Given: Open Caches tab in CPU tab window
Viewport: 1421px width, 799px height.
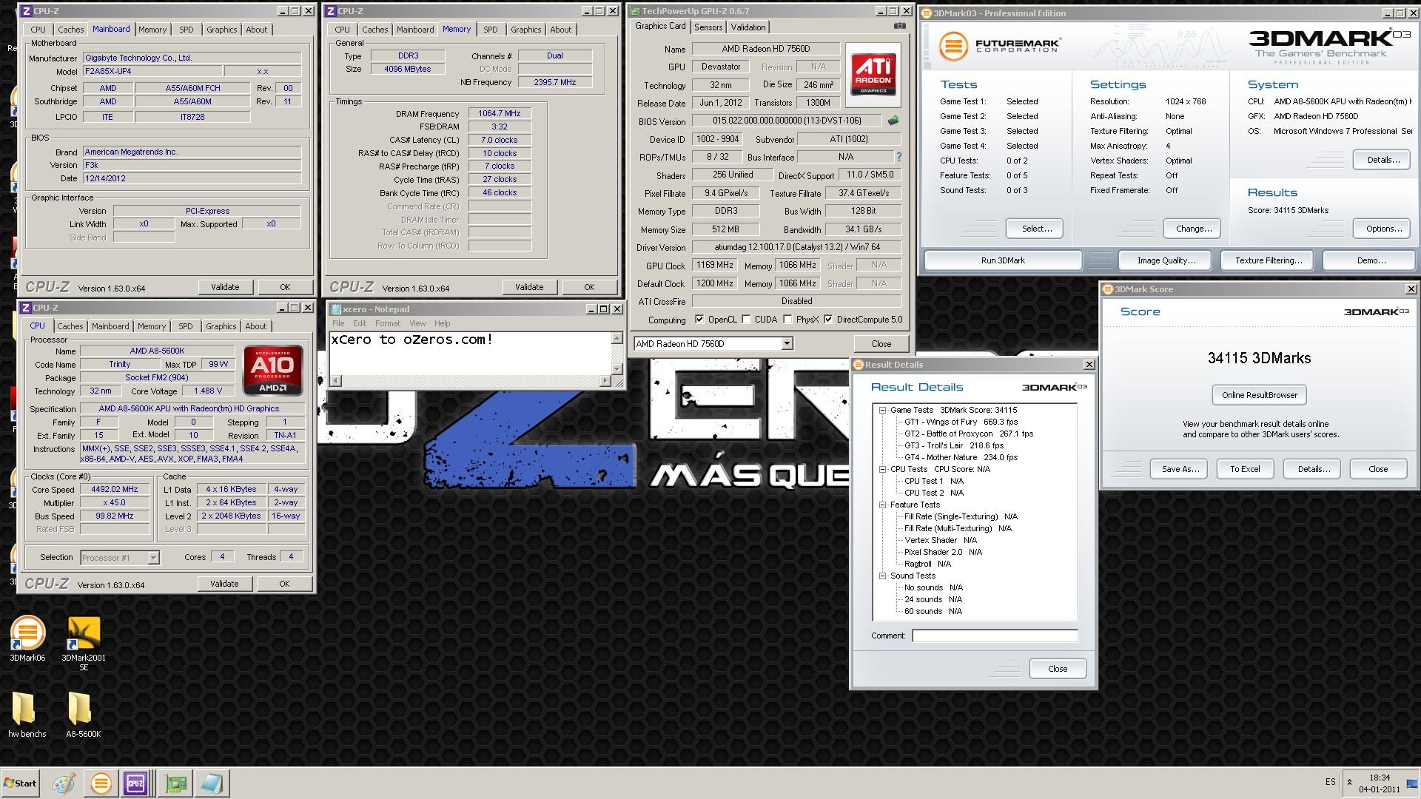Looking at the screenshot, I should (x=70, y=326).
